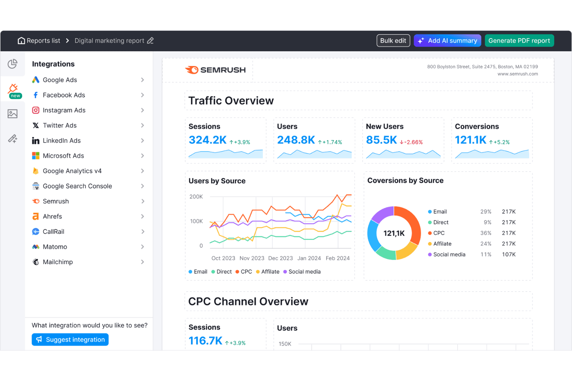Click the Microsoft Ads logo icon
The height and width of the screenshot is (381, 572).
[36, 156]
